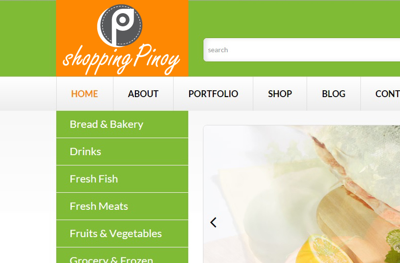
Task: Click the shopping Pinoy script wordmark
Action: tap(121, 60)
